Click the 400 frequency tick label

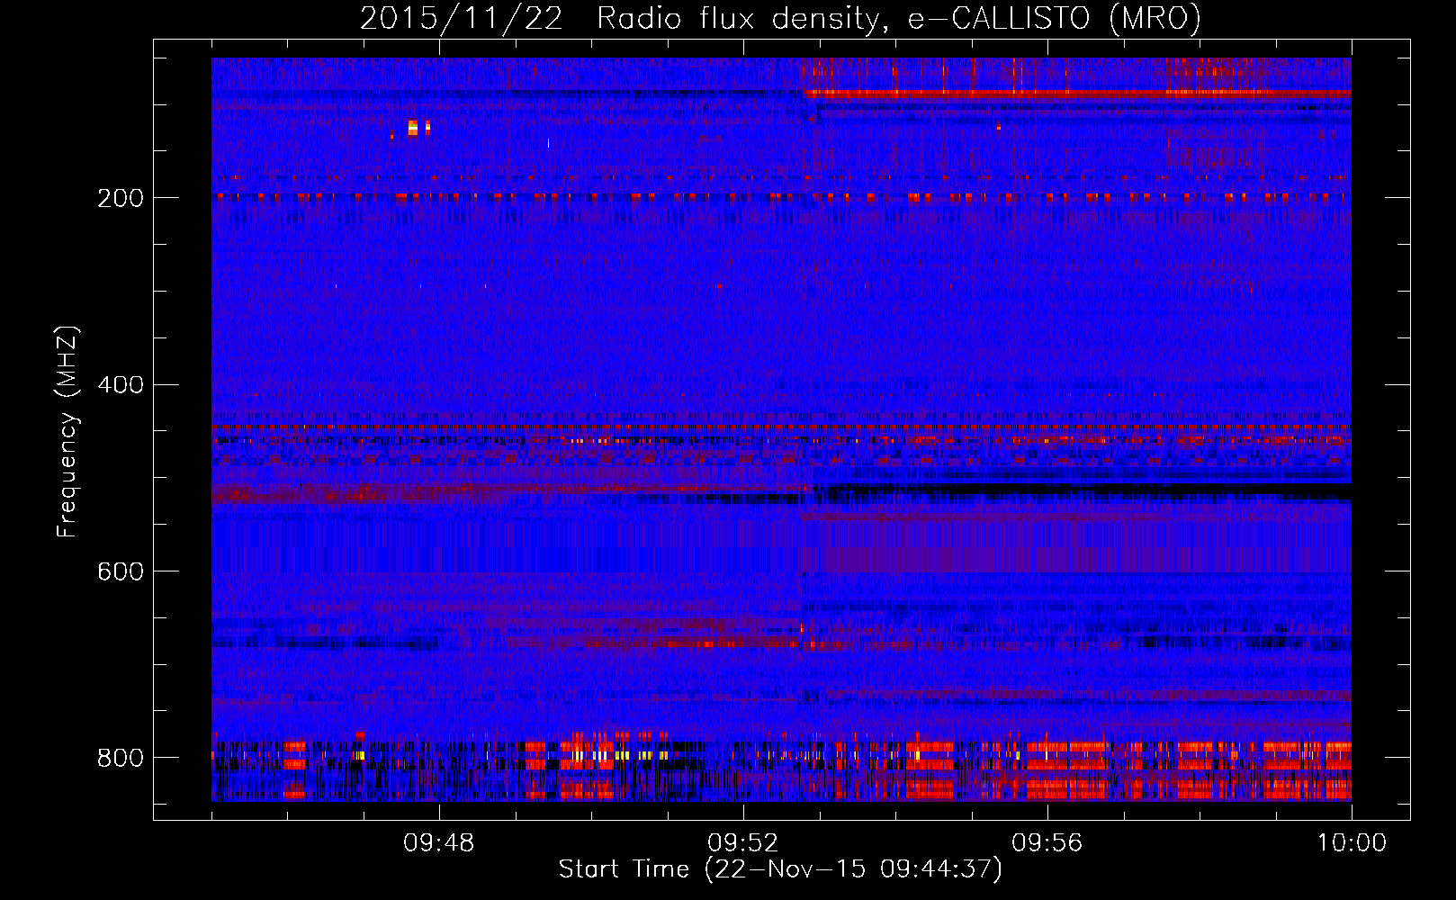coord(120,385)
